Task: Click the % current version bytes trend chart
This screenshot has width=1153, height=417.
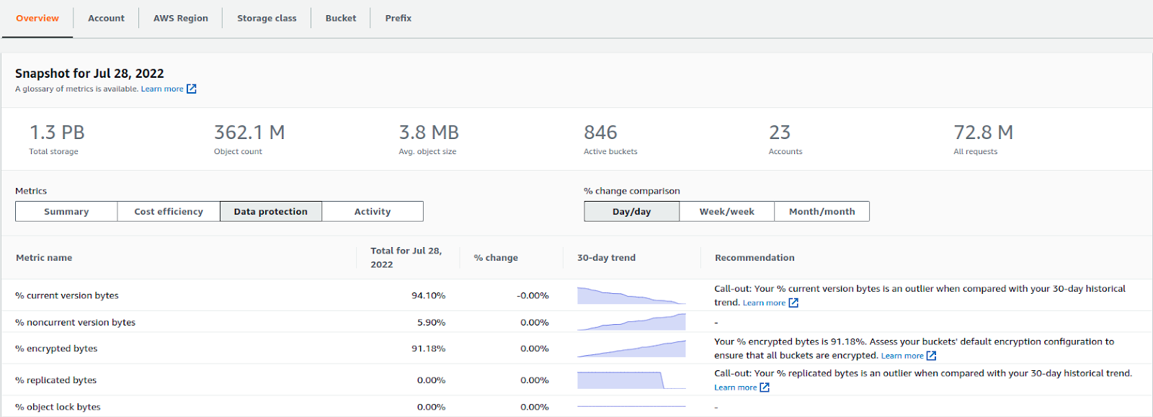Action: tap(631, 295)
